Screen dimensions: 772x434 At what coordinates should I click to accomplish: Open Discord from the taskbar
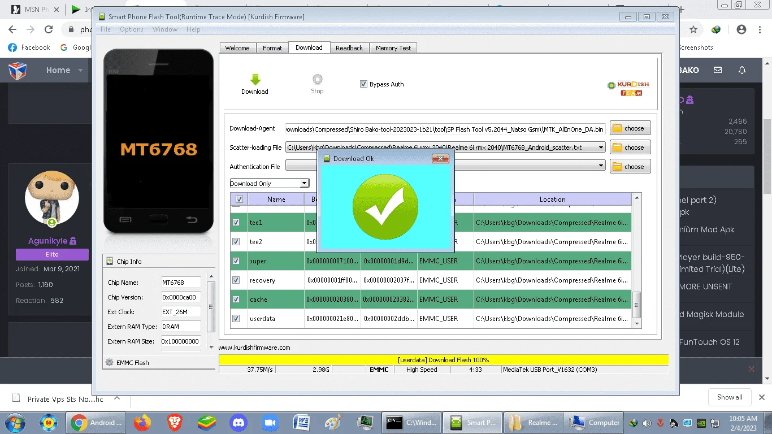(239, 422)
